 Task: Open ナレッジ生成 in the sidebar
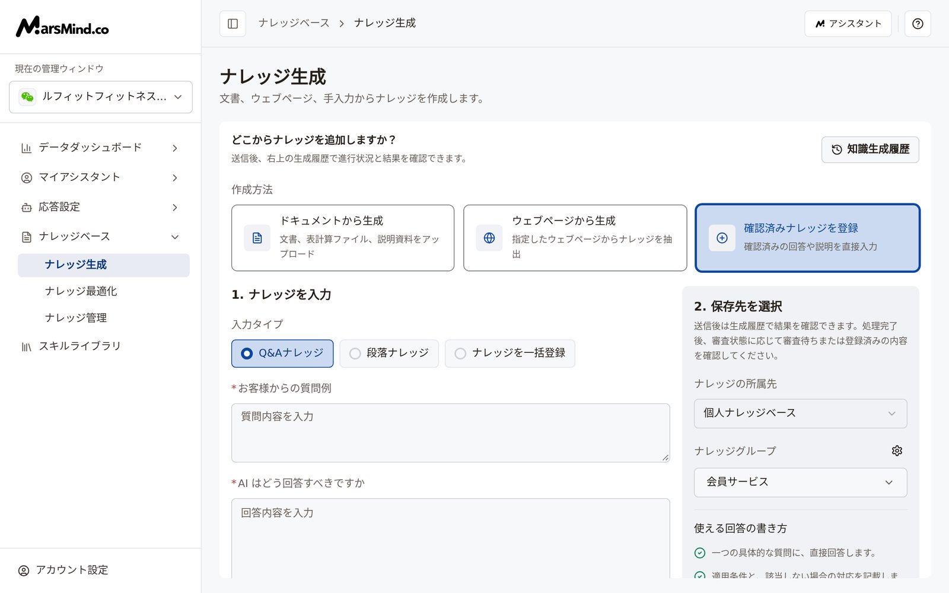click(104, 265)
